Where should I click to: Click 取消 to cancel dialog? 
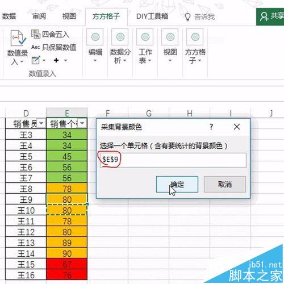225,184
